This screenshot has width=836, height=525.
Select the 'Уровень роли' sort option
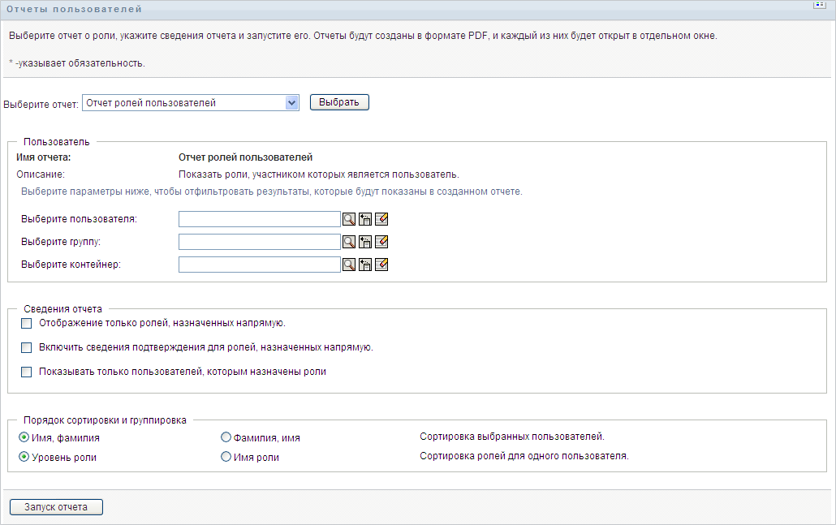(x=24, y=457)
